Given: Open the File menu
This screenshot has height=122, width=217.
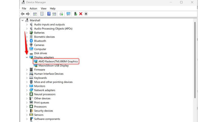Looking at the screenshot, I should pyautogui.click(x=24, y=8).
